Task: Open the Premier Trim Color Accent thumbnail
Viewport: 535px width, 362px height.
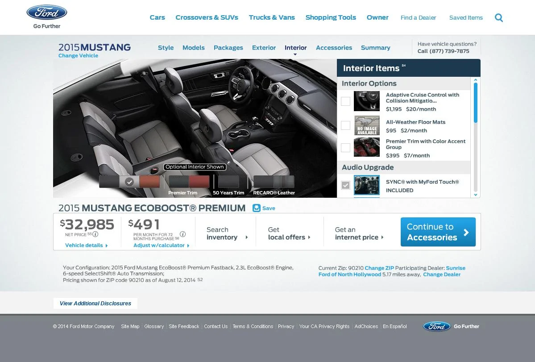Action: (x=366, y=147)
